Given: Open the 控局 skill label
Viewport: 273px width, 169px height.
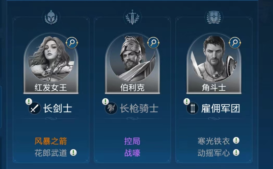Looking at the screenshot, I should (132, 141).
